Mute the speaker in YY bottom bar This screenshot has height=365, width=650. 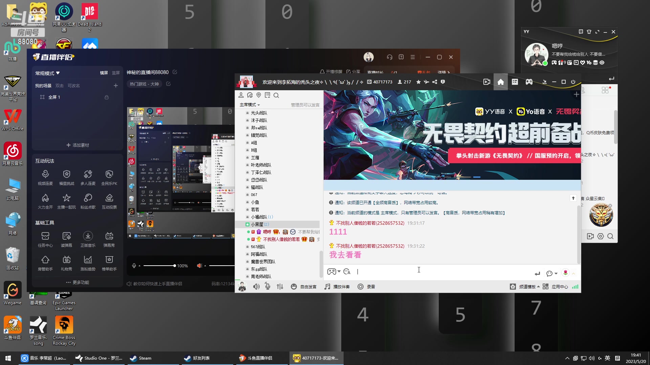[x=256, y=286]
